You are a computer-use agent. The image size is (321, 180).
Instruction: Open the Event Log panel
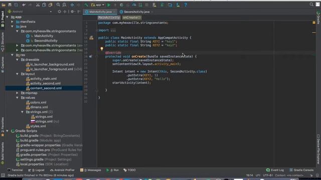coord(275,170)
